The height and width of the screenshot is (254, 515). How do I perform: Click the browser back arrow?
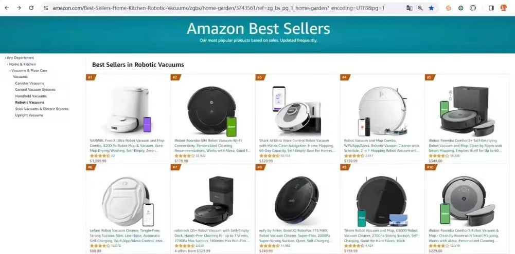(x=7, y=8)
